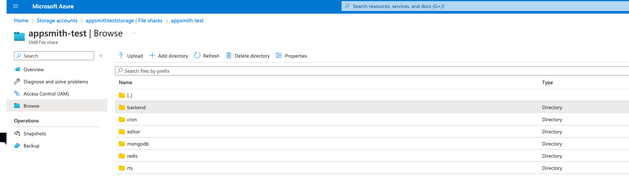Screen dimensions: 629x188
Task: Open the file share Properties
Action: (x=291, y=56)
